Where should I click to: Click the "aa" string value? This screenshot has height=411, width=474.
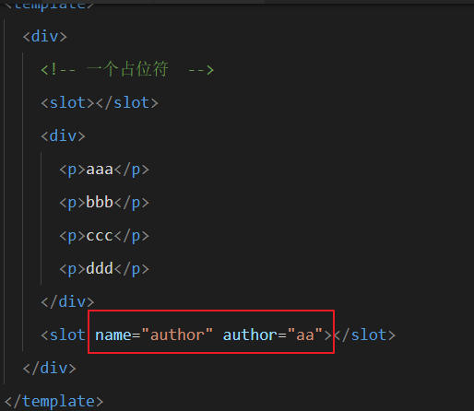[x=305, y=335]
